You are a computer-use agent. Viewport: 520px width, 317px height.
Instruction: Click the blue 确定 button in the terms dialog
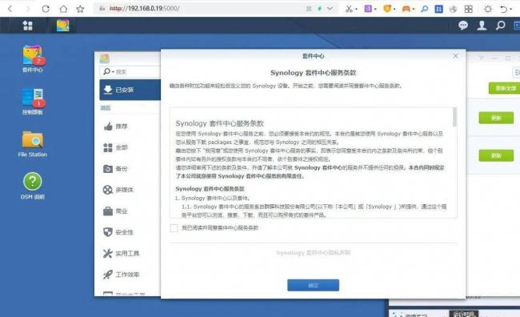coord(313,285)
